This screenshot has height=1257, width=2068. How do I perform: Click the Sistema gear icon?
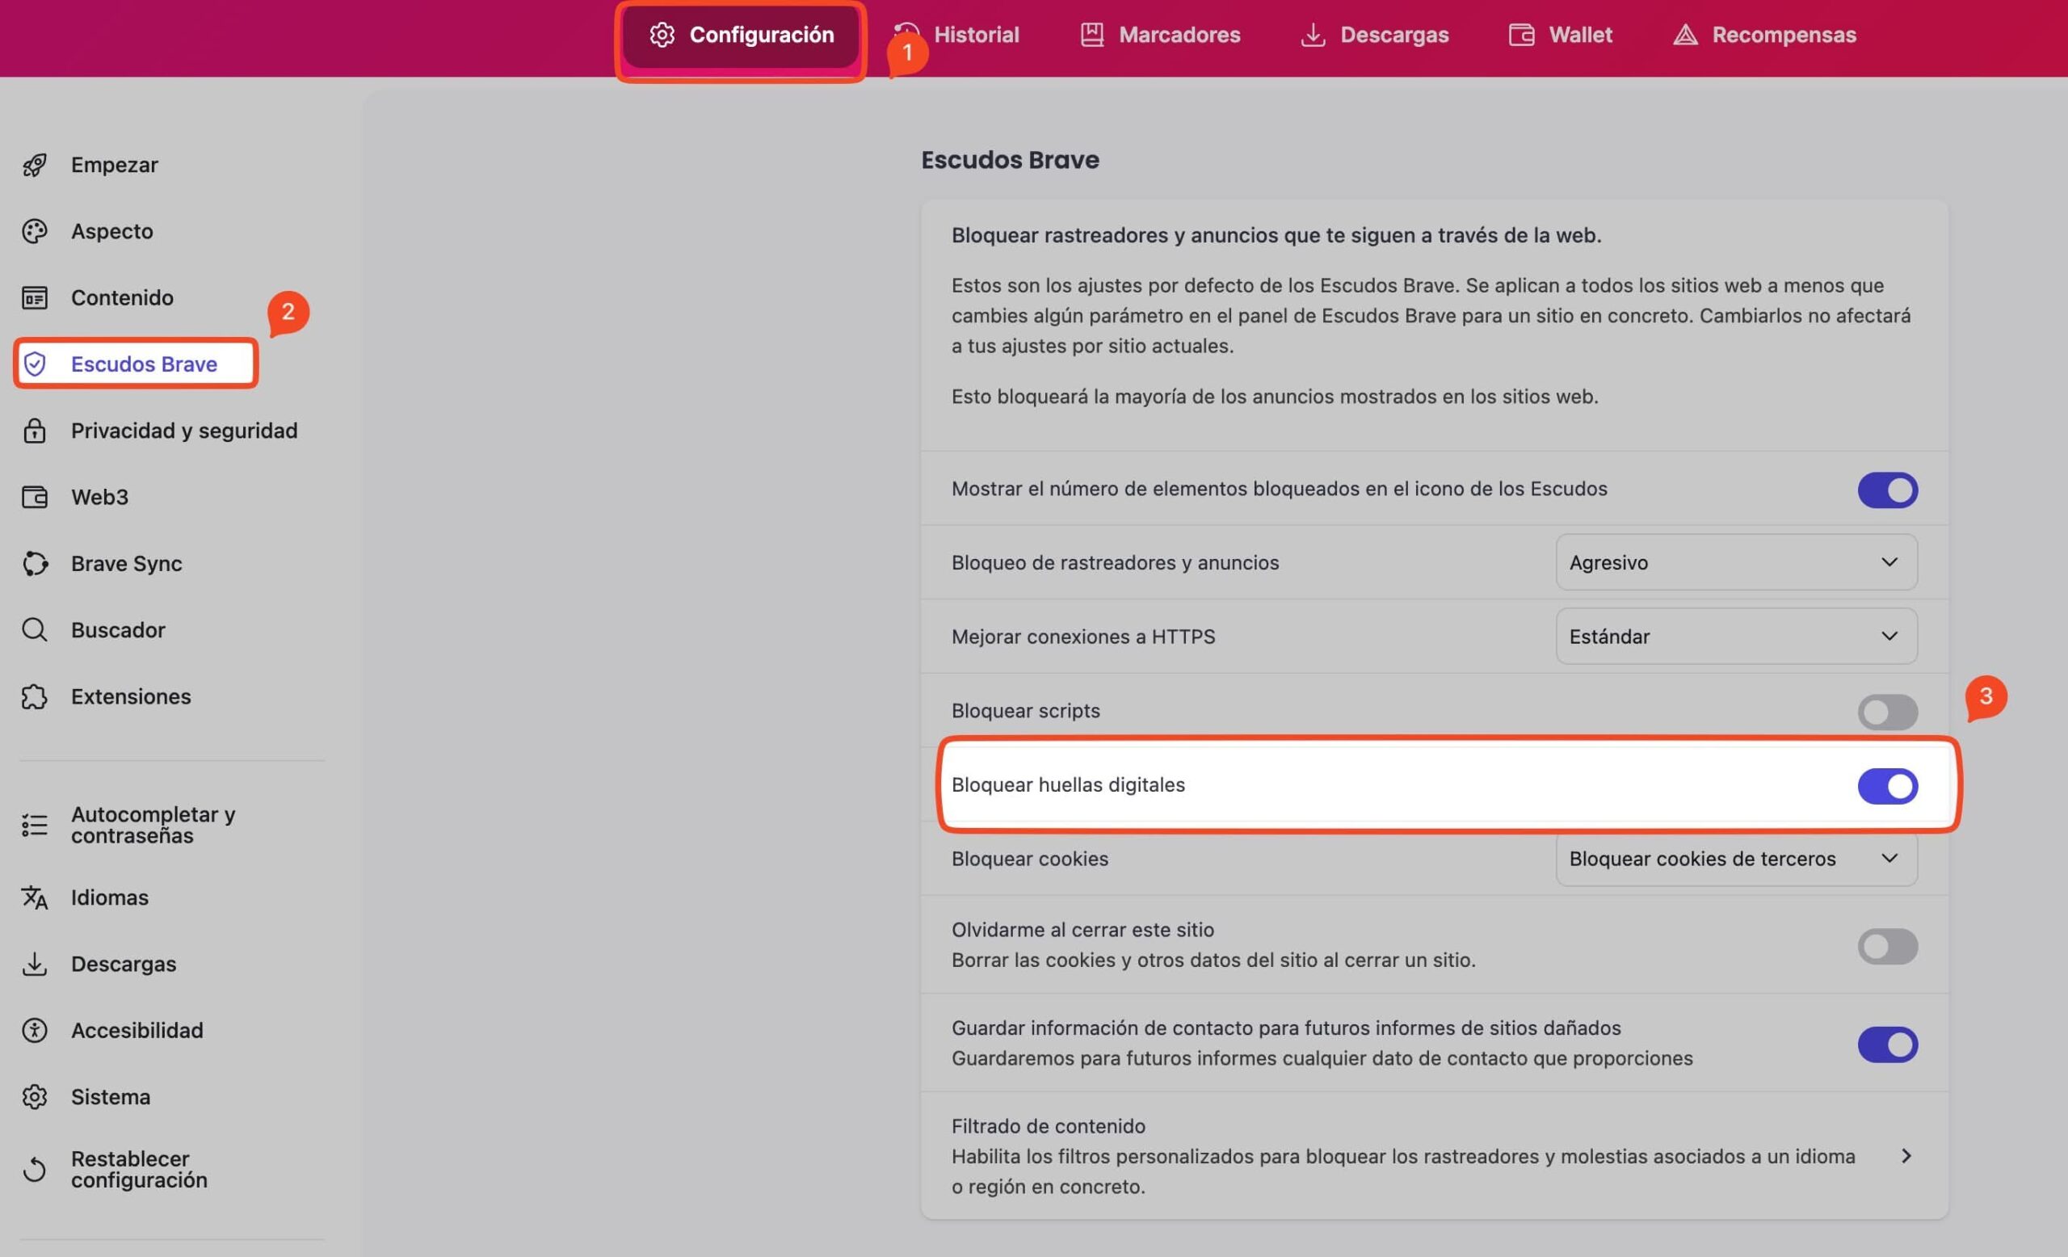pyautogui.click(x=35, y=1096)
